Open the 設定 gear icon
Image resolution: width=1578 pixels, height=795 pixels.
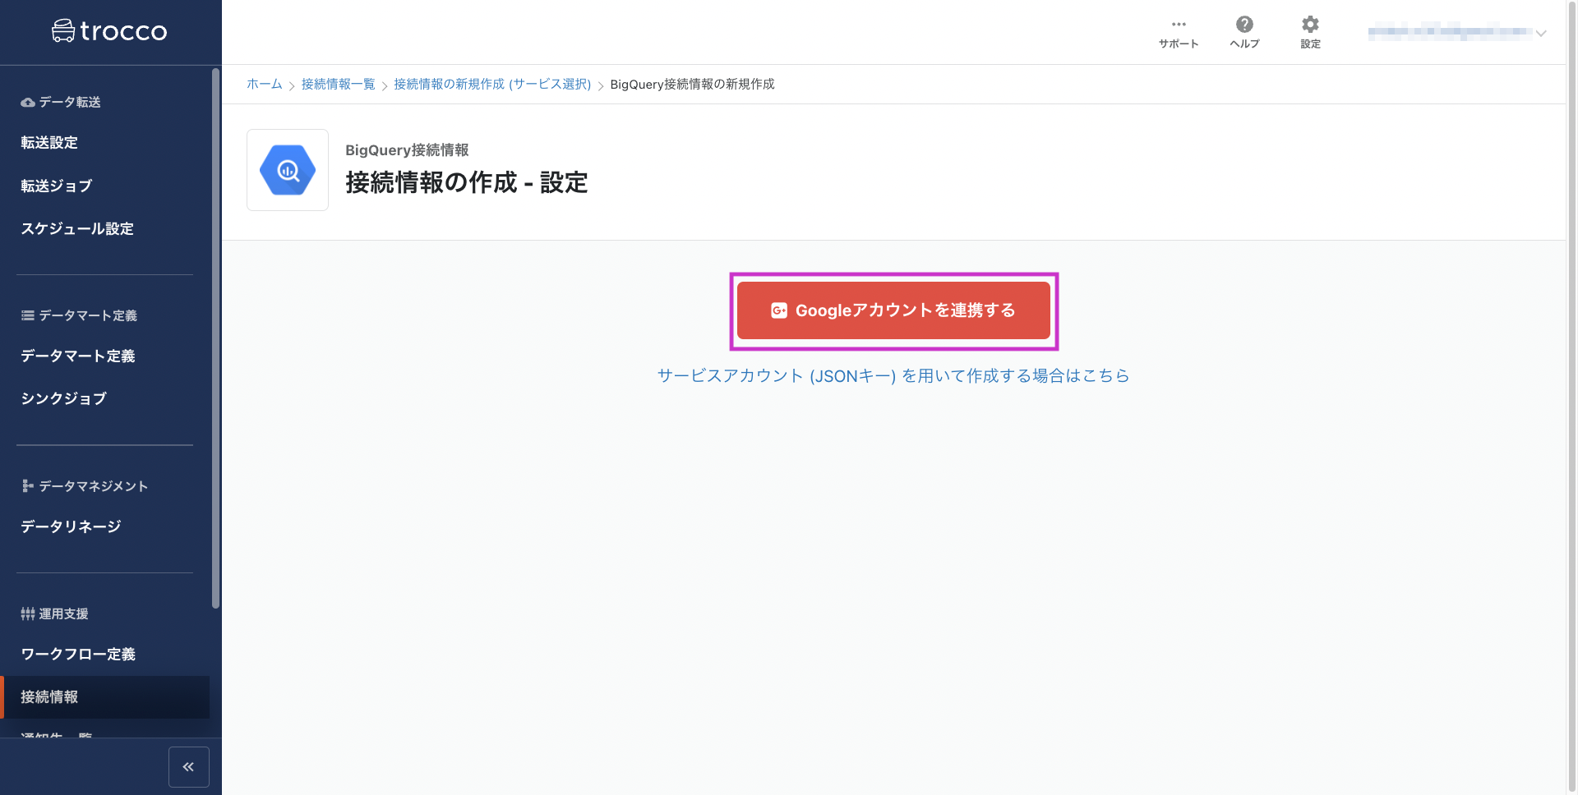click(x=1310, y=25)
